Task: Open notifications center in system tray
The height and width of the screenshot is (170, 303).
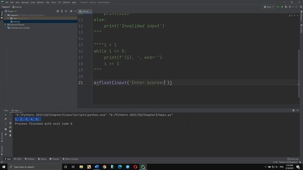Action: tap(298, 167)
